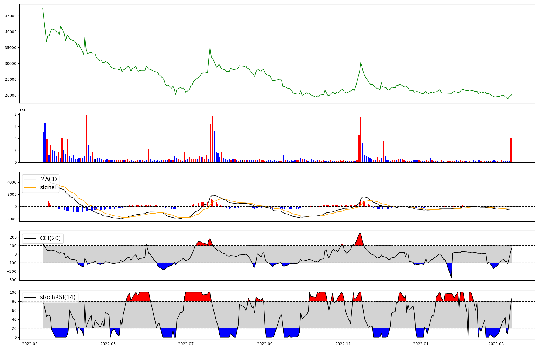Viewport: 539px width, 350px height.
Task: Click the last red volume bar at far right
Action: [511, 150]
